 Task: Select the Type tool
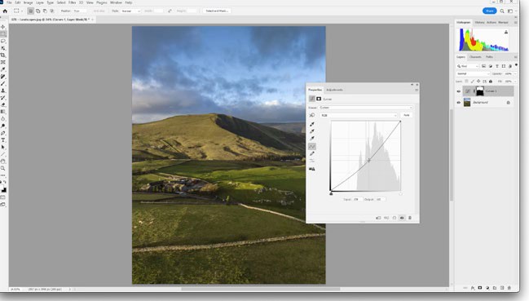tap(3, 140)
